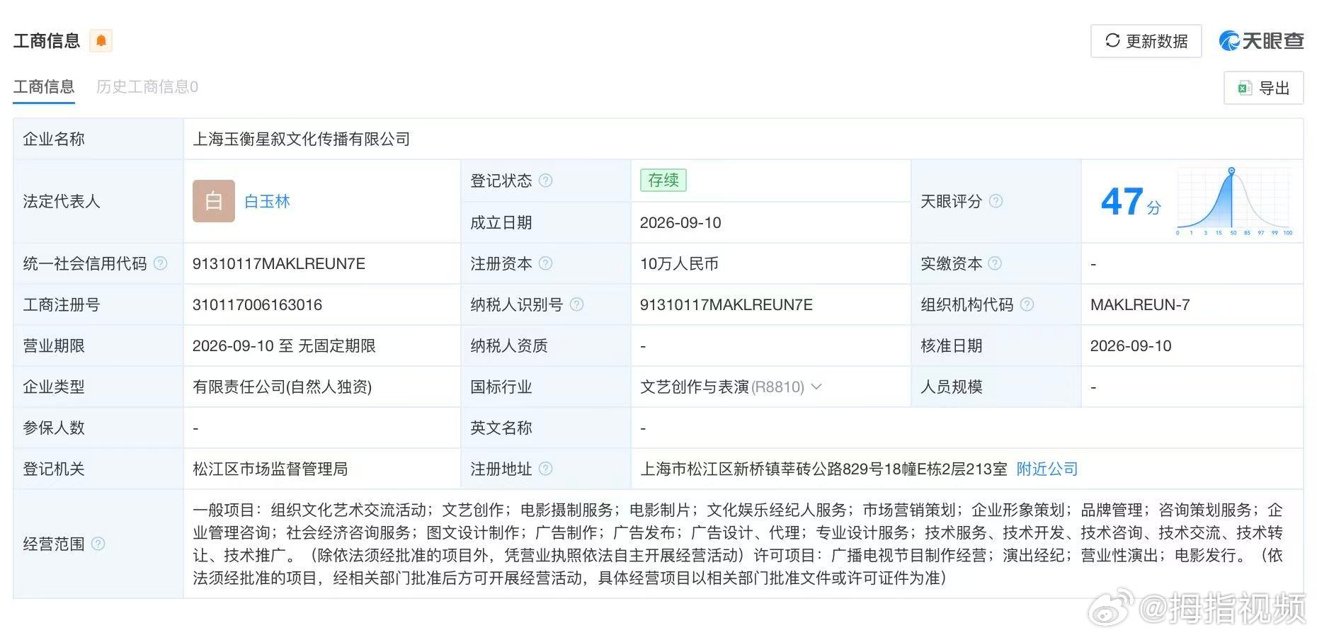Click business term 2026-09-10 至 无固定期限
This screenshot has height=640, width=1317.
(284, 346)
